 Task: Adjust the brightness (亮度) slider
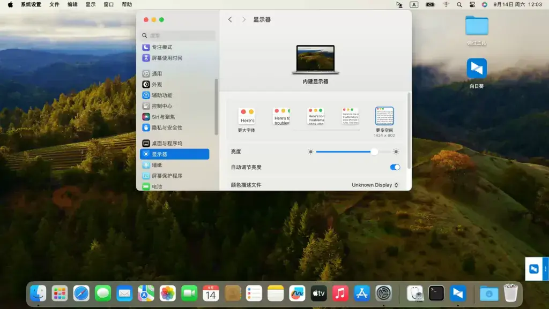point(353,152)
